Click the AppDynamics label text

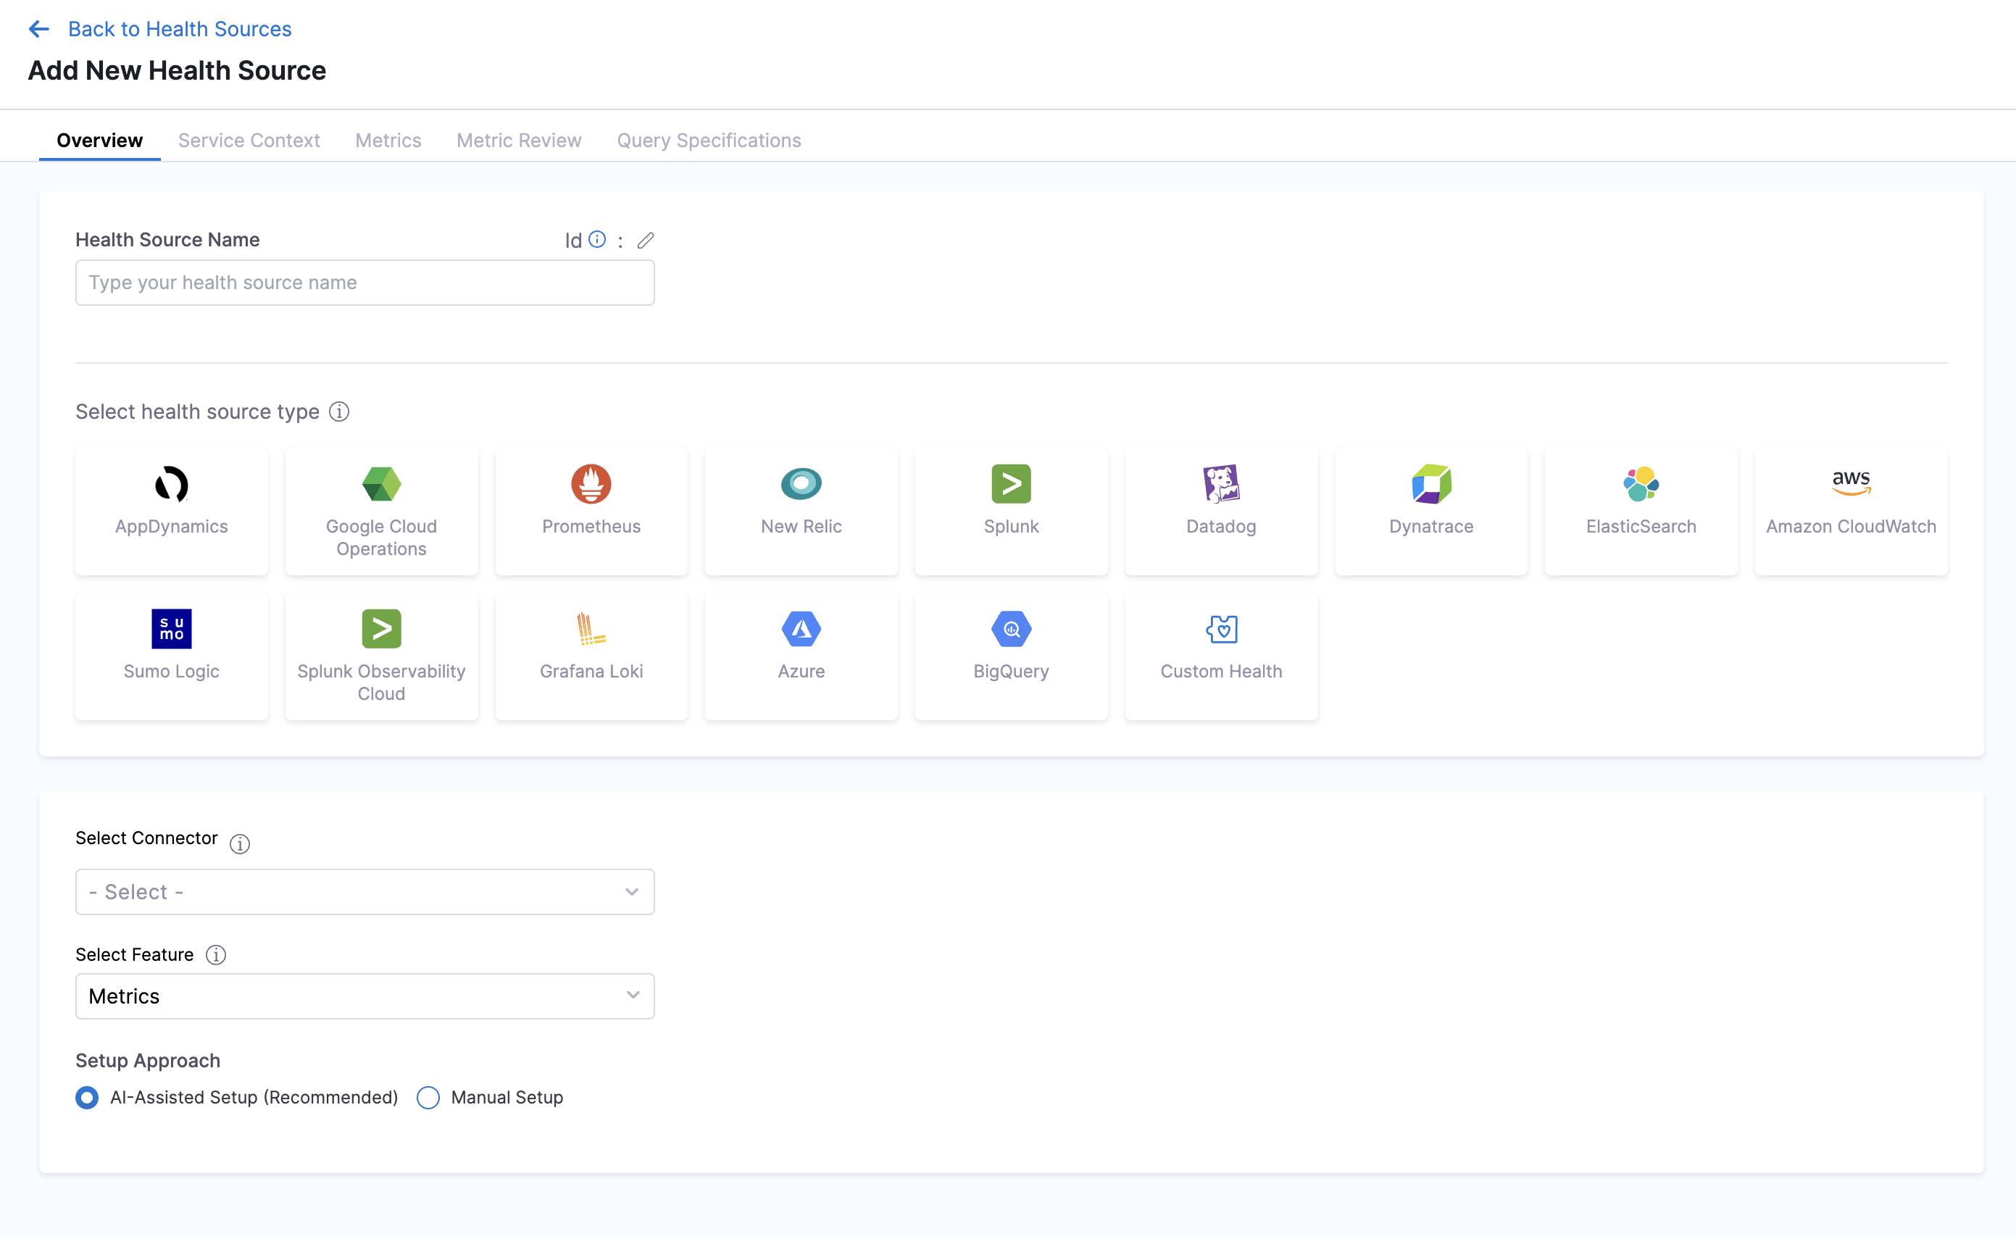[x=171, y=526]
